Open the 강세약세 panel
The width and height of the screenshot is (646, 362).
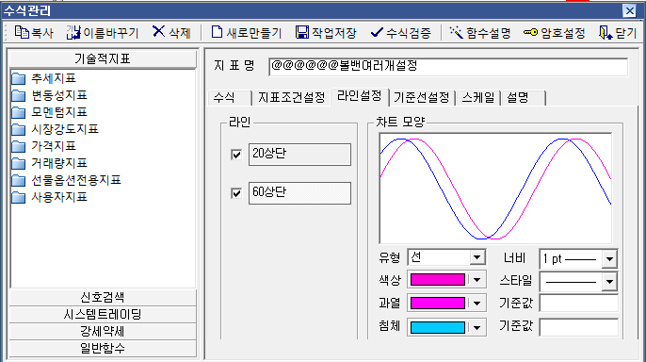[103, 332]
